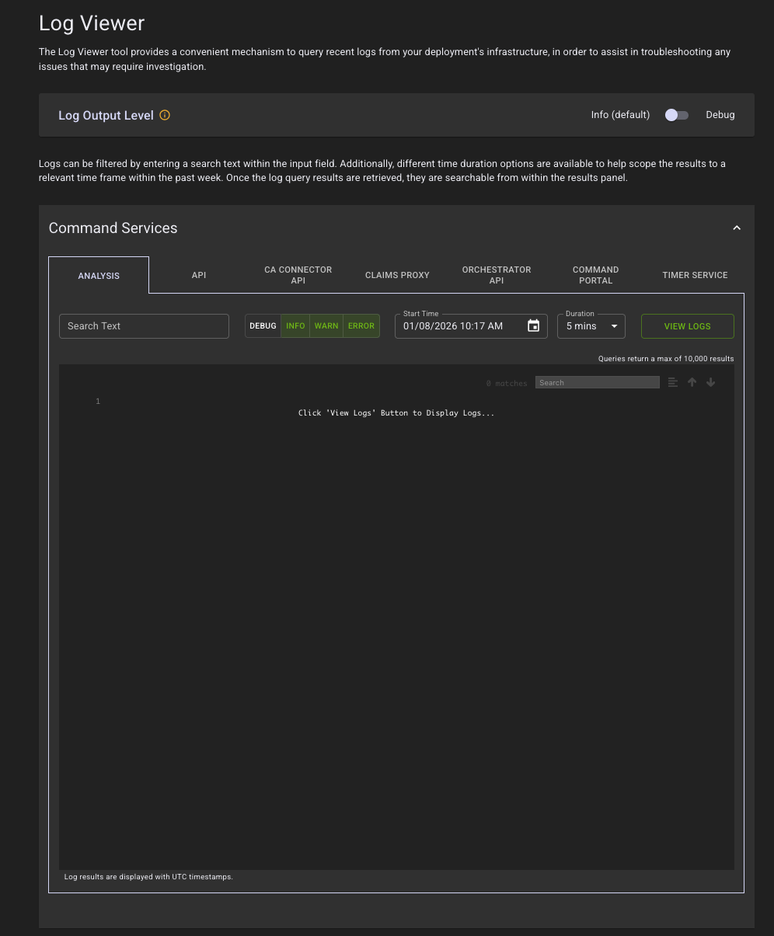Viewport: 774px width, 936px height.
Task: Open the Duration dropdown
Action: click(x=591, y=326)
